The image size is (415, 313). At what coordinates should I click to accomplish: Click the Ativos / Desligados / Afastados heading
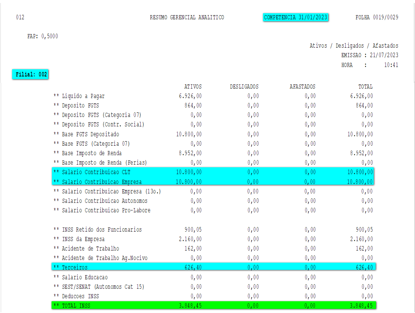354,46
